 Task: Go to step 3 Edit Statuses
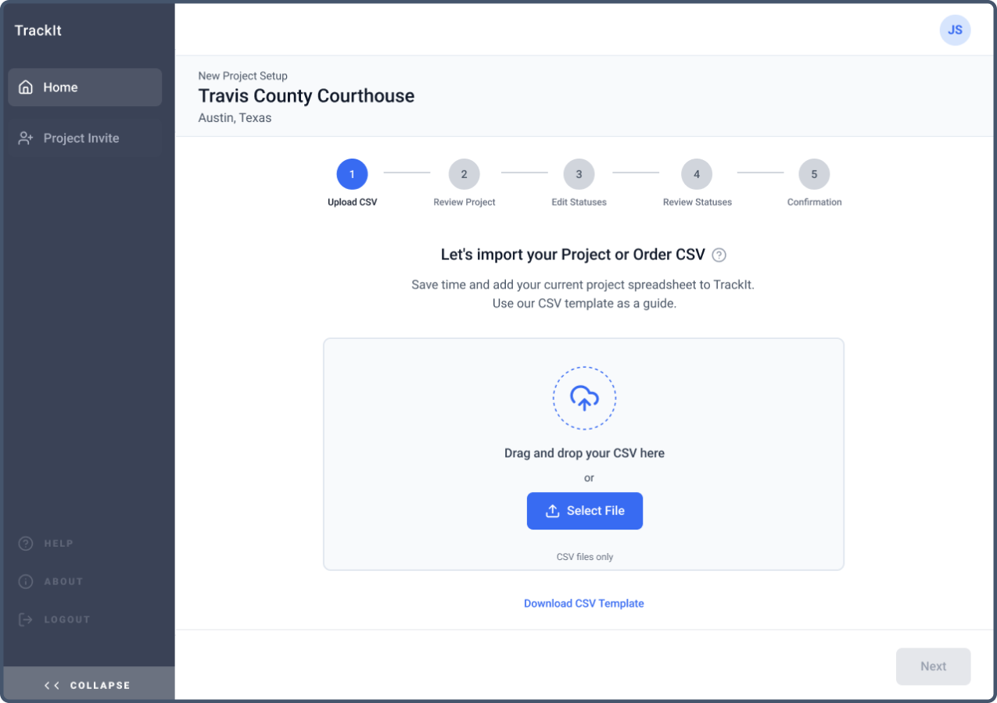(x=579, y=174)
